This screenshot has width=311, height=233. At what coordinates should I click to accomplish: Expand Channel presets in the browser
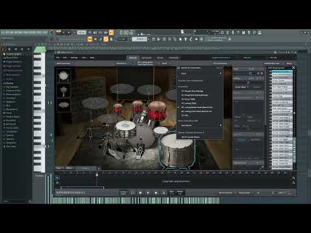(14, 71)
